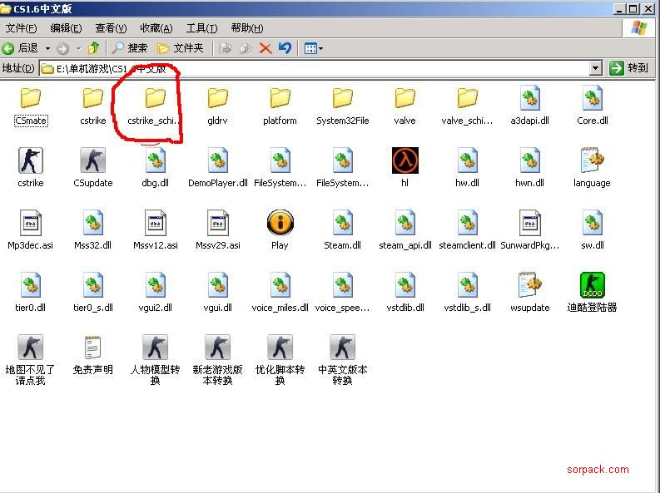This screenshot has height=493, width=660.
Task: Click the 转到 Go button
Action: click(629, 68)
